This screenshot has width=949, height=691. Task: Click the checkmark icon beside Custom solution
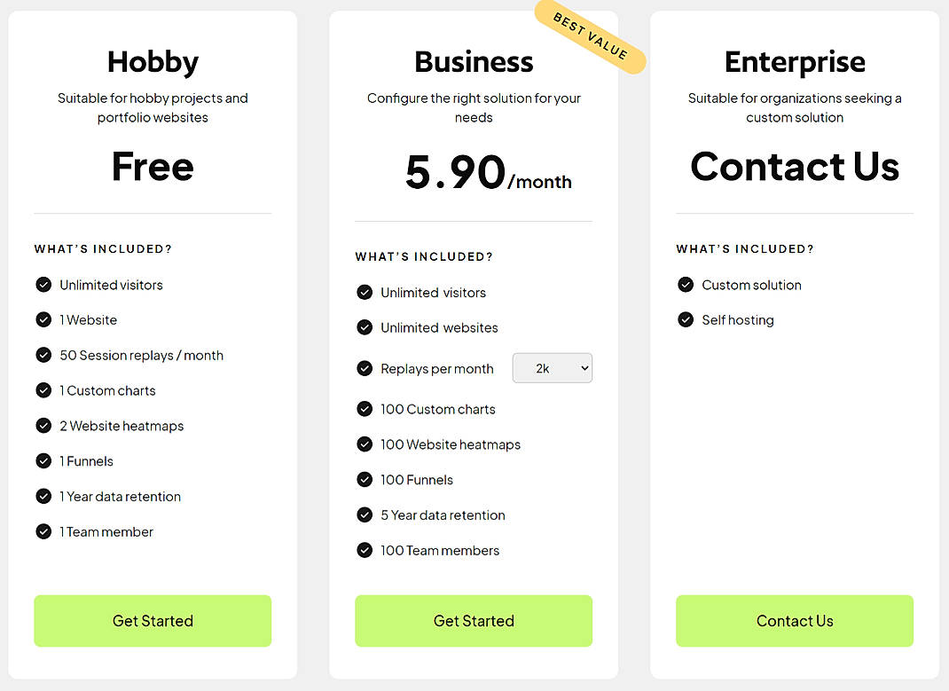click(x=686, y=285)
